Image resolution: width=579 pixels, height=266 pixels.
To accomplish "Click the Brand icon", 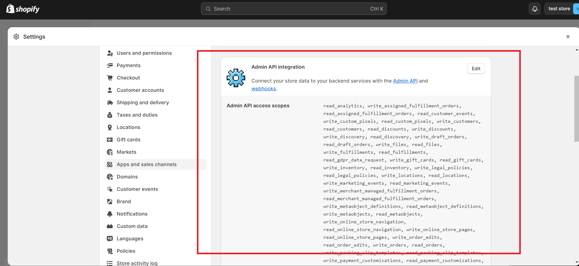I will tap(110, 202).
